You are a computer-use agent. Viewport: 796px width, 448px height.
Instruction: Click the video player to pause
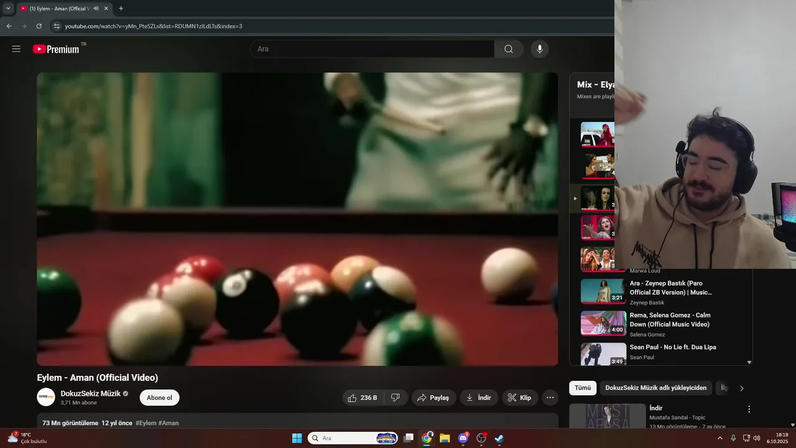click(297, 219)
